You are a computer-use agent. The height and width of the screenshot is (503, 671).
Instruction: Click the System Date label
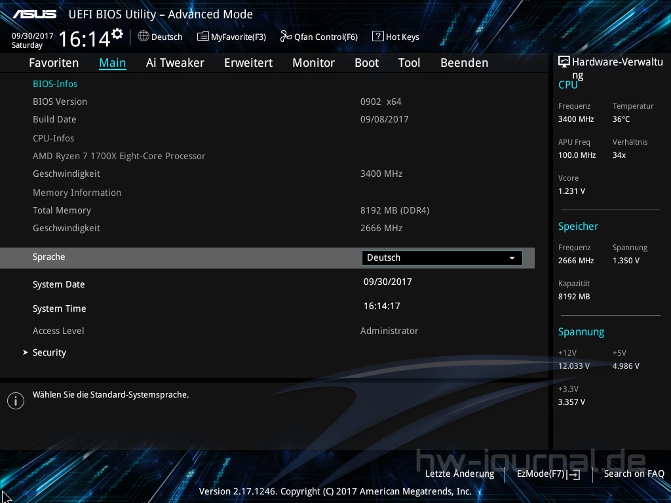click(x=58, y=284)
